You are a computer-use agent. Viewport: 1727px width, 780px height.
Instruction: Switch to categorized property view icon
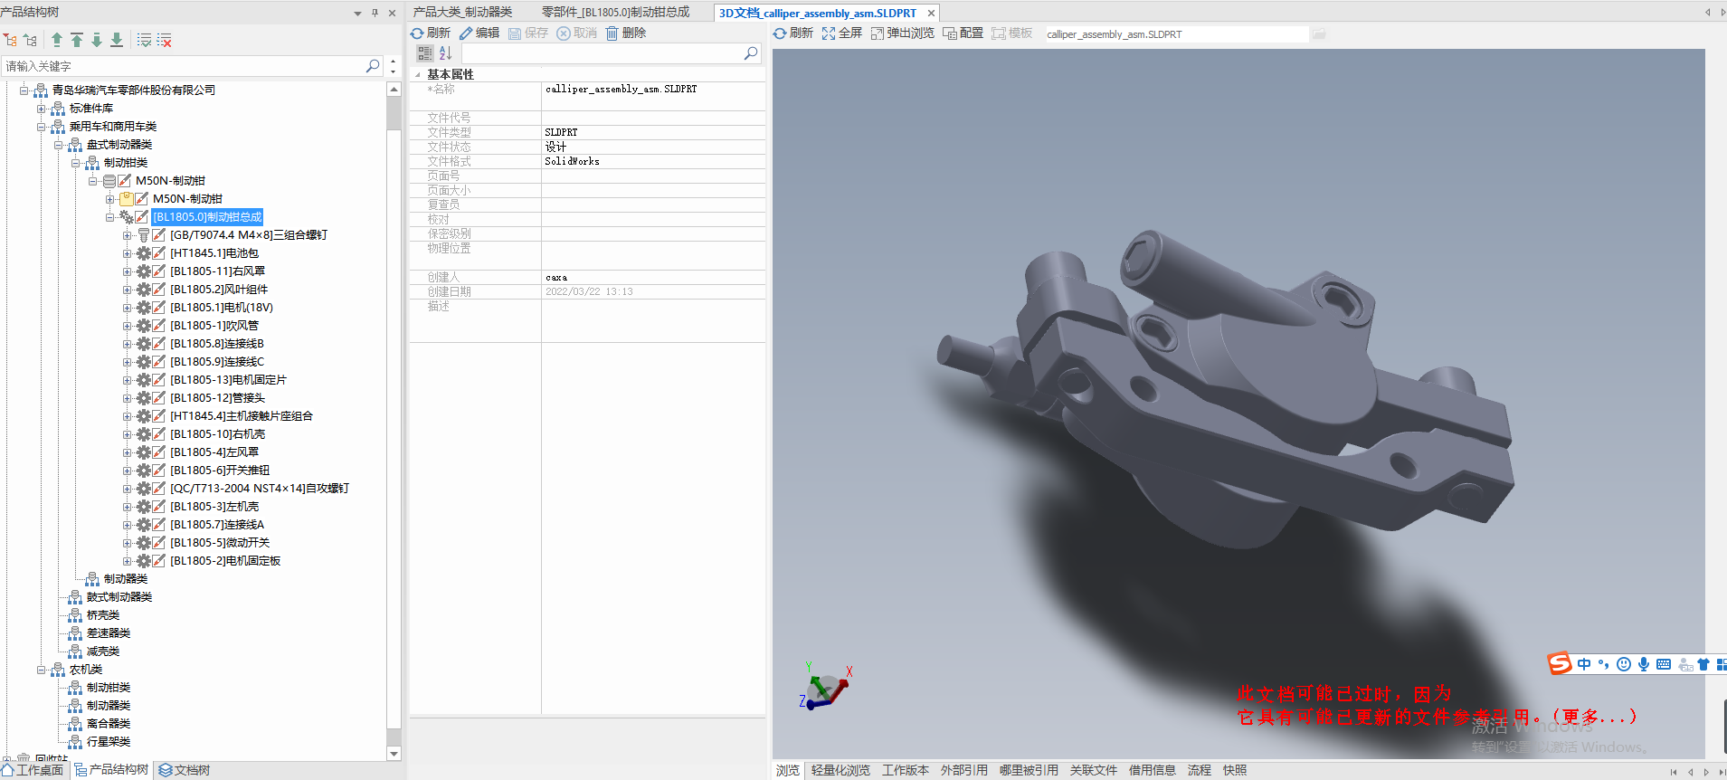[x=424, y=53]
